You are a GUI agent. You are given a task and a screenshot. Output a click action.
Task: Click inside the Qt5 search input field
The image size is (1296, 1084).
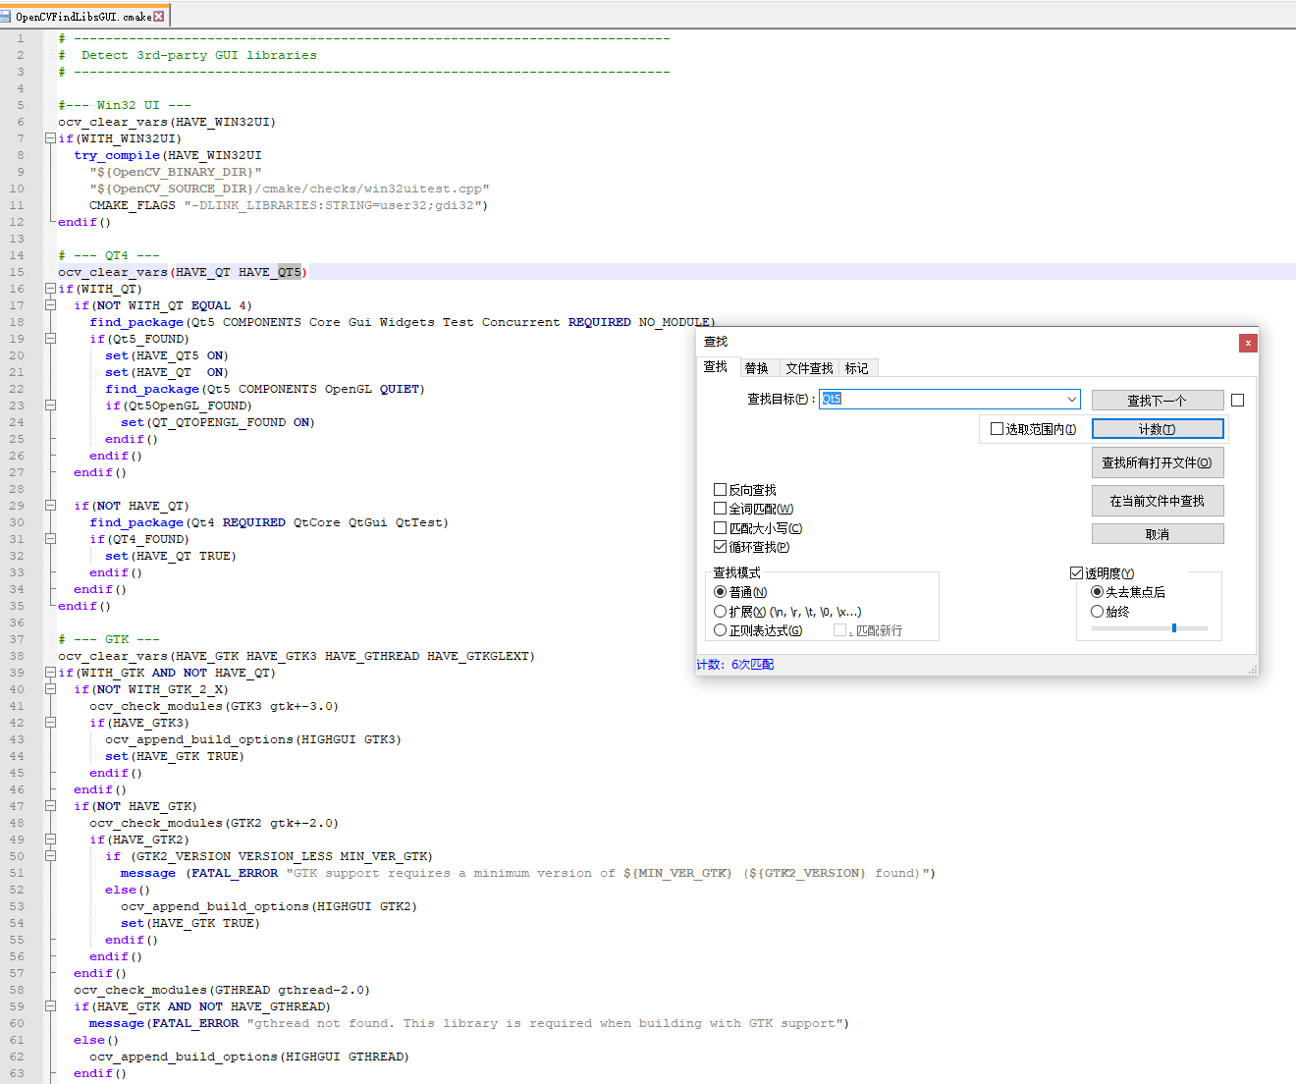pos(943,399)
